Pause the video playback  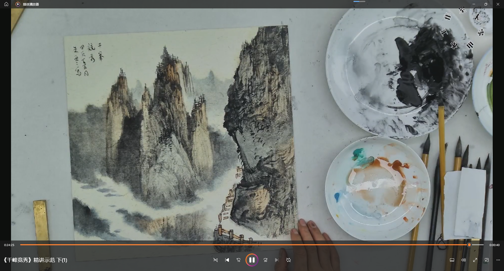[252, 260]
